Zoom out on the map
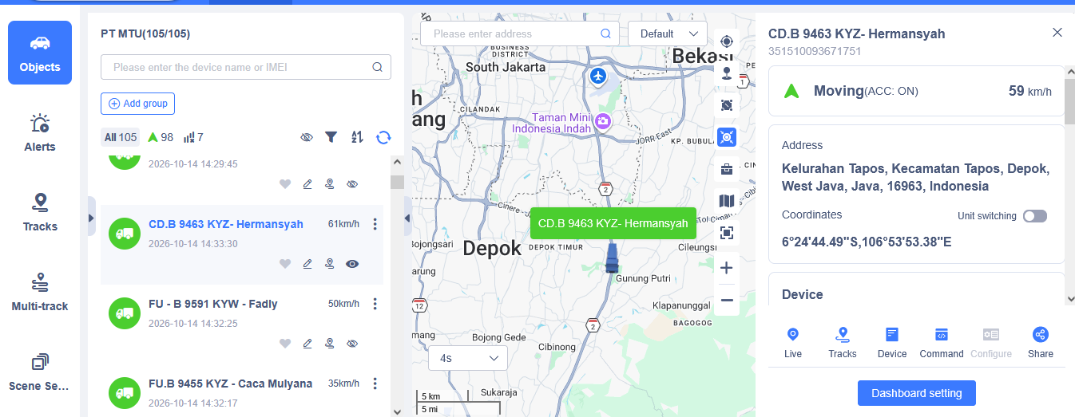The image size is (1075, 417). pyautogui.click(x=726, y=301)
